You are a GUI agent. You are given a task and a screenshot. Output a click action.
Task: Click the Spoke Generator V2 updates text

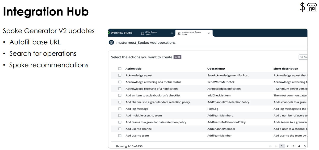tap(49, 31)
